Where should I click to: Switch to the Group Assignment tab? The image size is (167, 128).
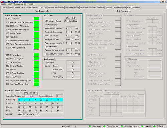coord(72,8)
